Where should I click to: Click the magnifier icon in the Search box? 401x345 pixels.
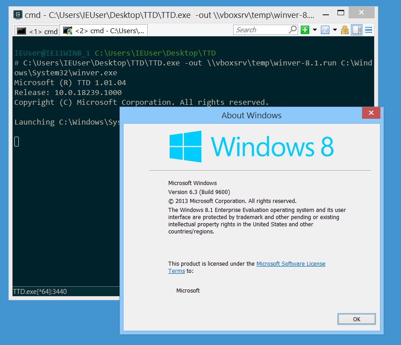293,30
